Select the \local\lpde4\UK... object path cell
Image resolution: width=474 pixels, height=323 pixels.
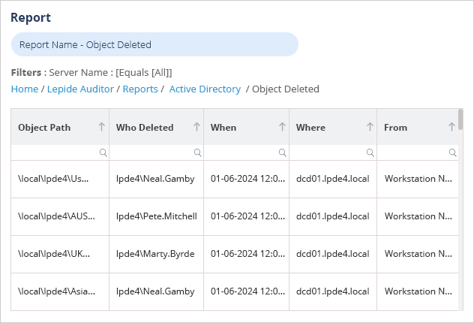60,254
